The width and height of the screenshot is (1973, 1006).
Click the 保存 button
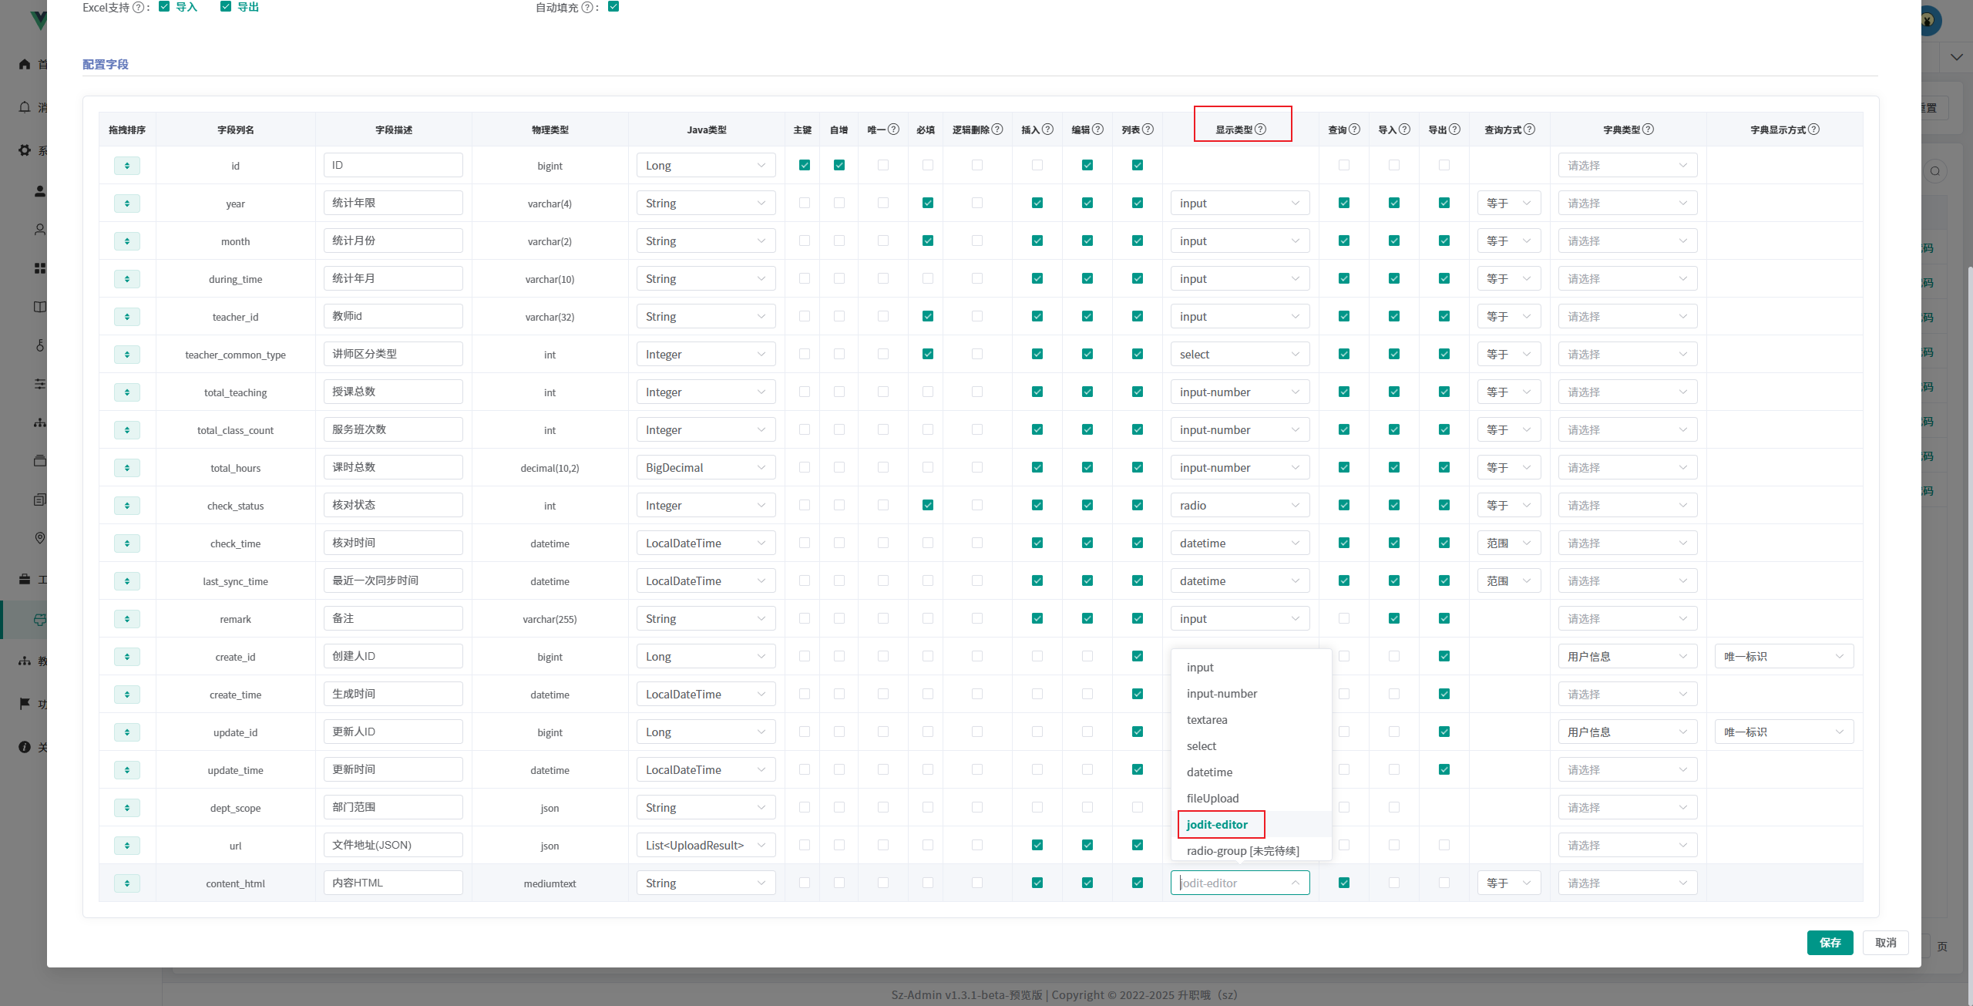1830,943
